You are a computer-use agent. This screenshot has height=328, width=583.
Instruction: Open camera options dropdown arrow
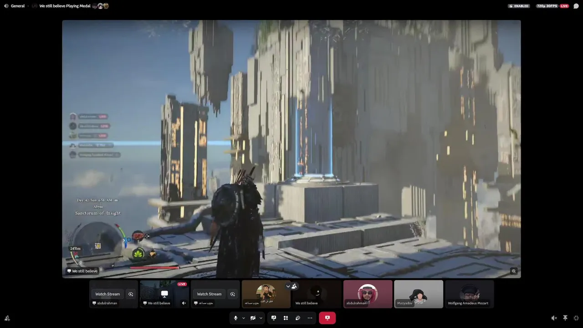click(261, 318)
